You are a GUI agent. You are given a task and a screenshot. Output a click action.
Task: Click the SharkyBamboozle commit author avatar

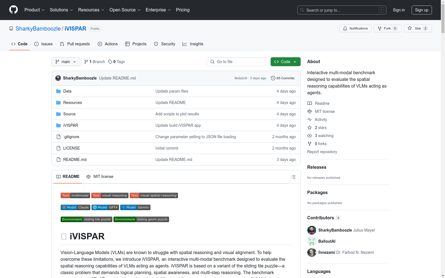(x=58, y=78)
